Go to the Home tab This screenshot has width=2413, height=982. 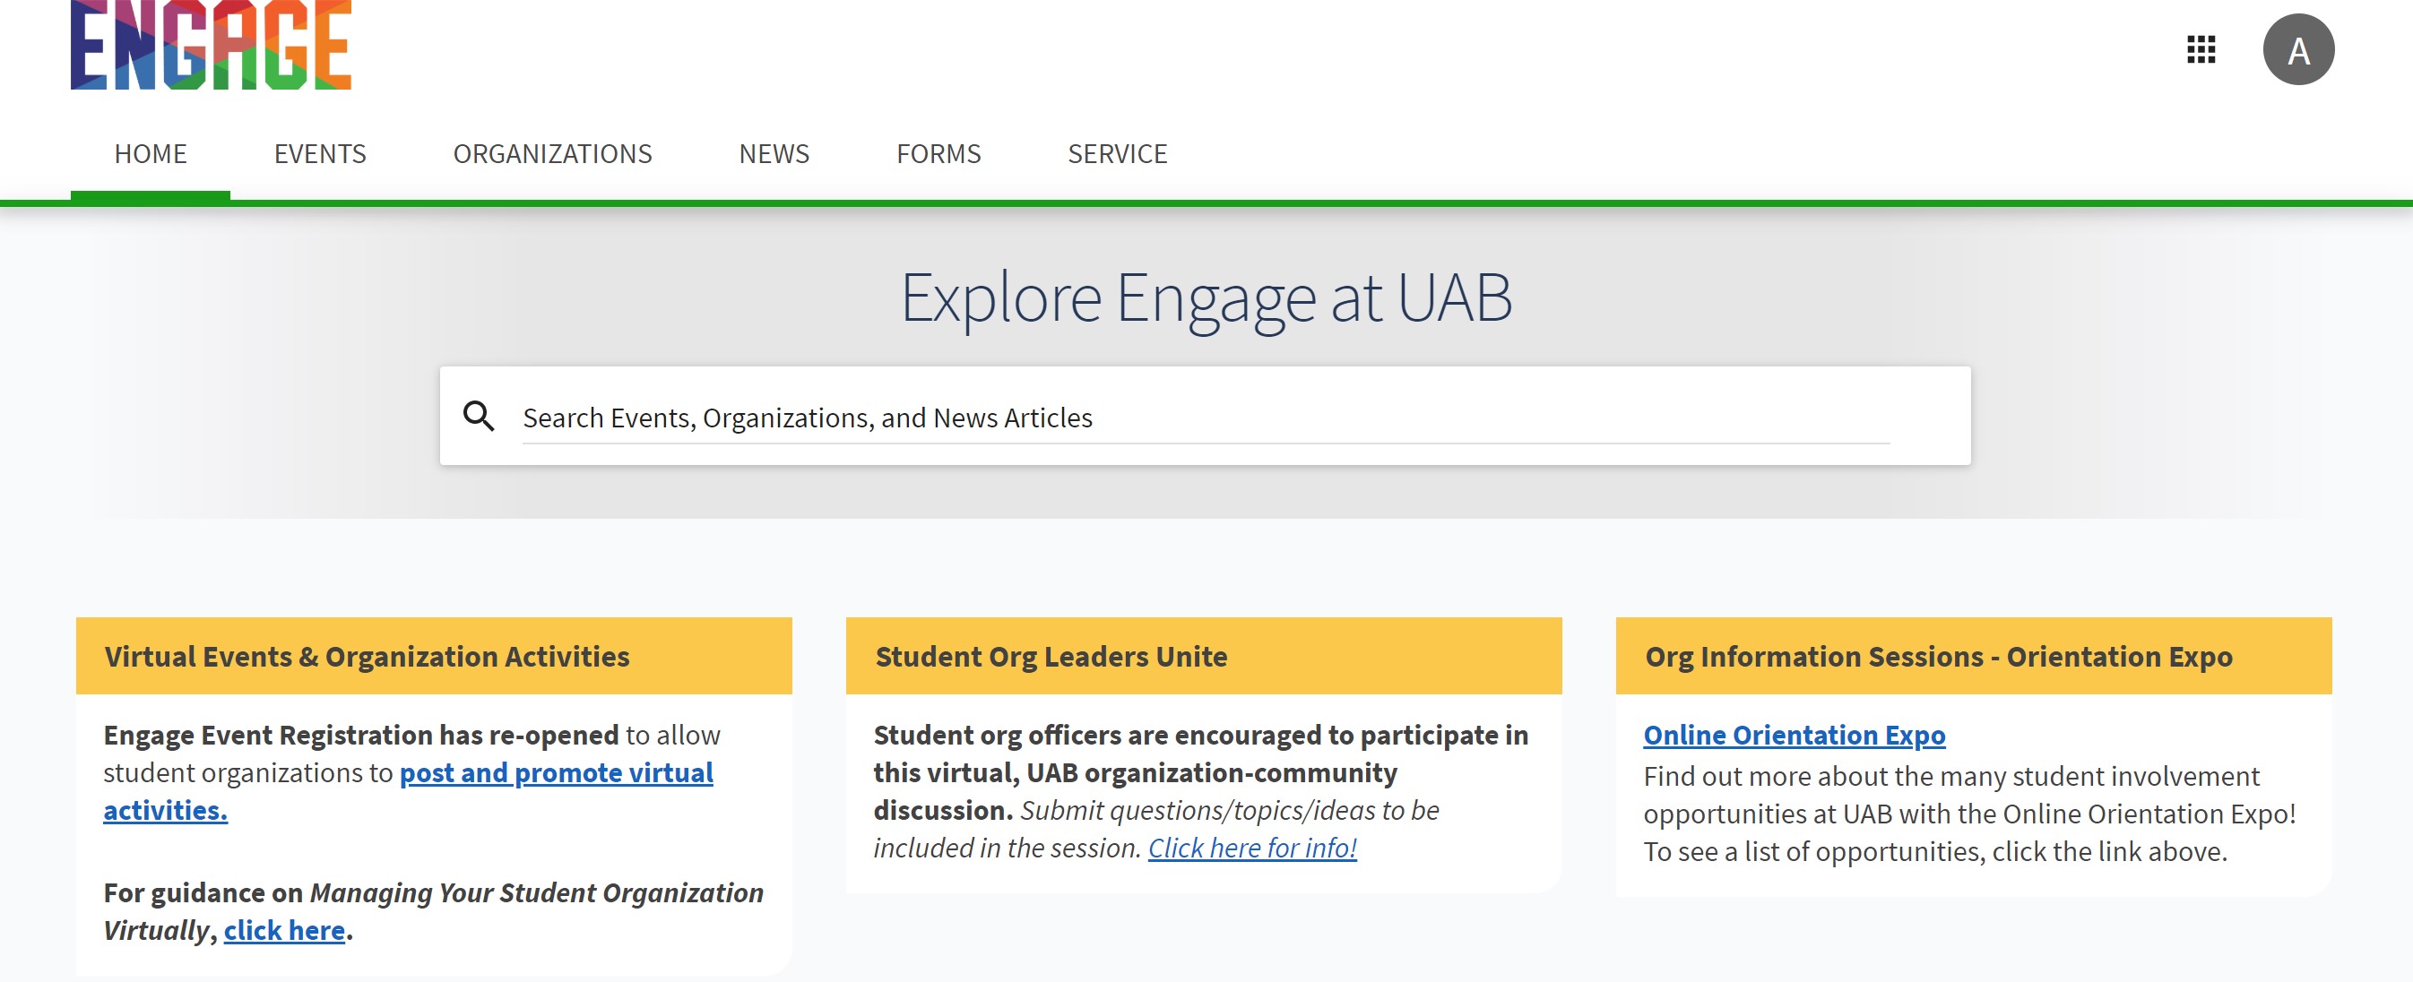(x=150, y=153)
